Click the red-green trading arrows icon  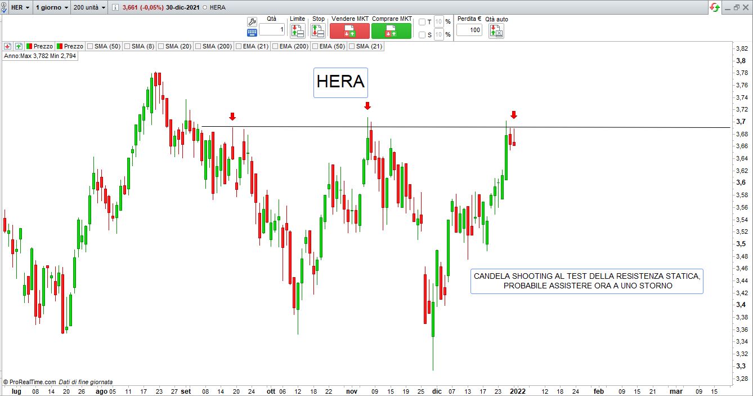tap(714, 7)
